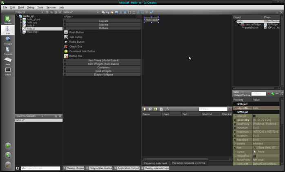Open Help mode in left sidebar

click(8, 61)
